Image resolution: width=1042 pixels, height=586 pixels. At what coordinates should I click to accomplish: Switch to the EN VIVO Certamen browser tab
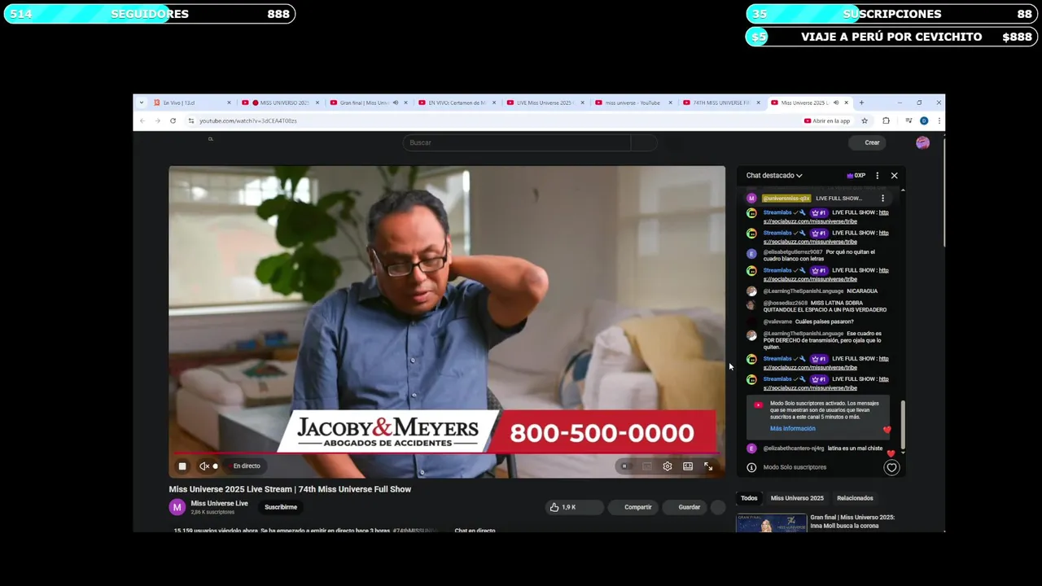point(456,103)
